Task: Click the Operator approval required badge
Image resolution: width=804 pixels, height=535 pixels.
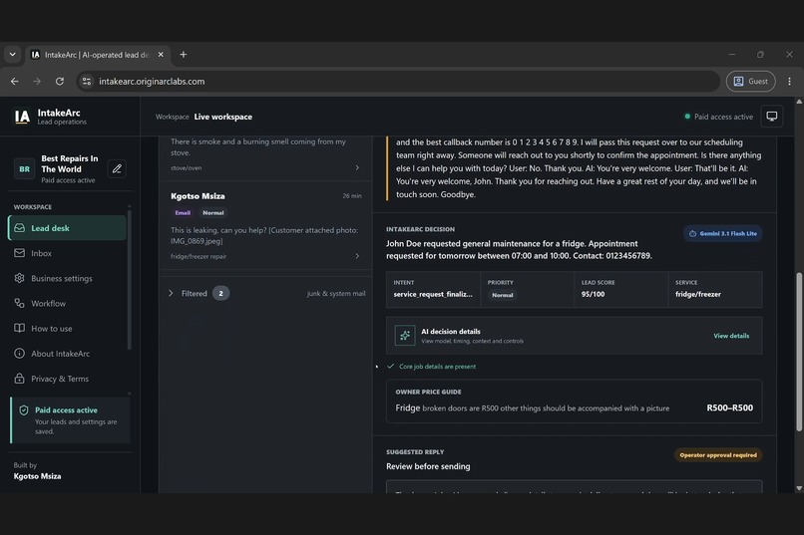Action: 718,455
